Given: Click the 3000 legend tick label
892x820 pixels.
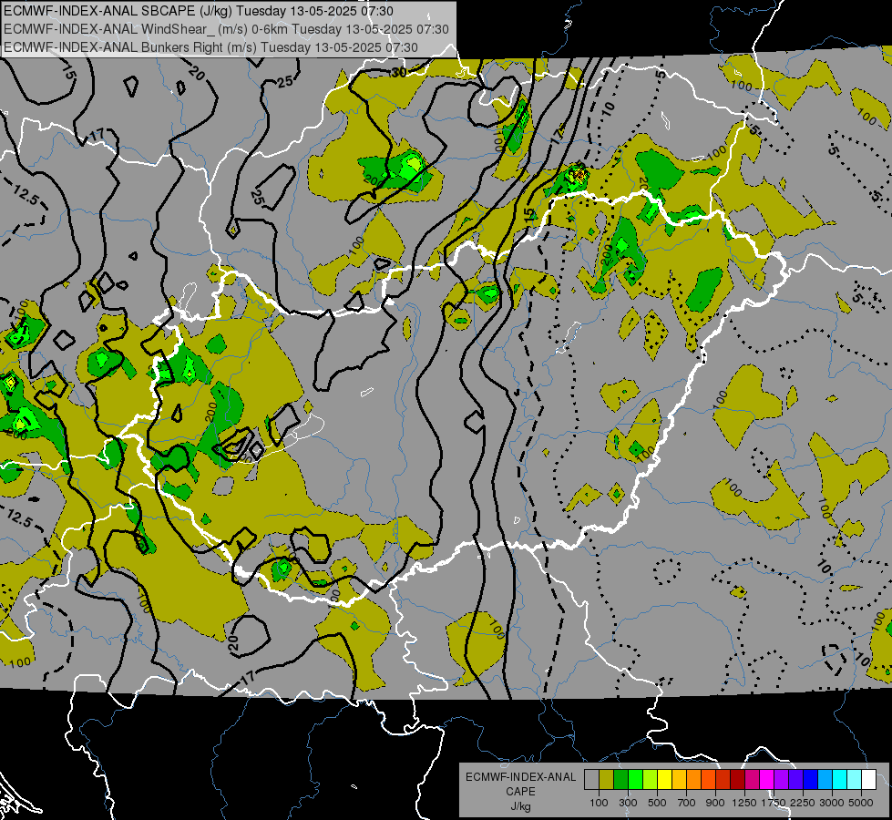Looking at the screenshot, I should 832,803.
